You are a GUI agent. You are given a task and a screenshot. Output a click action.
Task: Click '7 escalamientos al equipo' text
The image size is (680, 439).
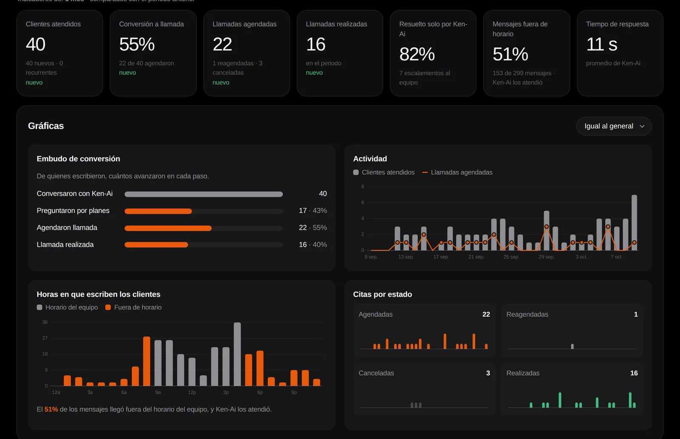425,78
